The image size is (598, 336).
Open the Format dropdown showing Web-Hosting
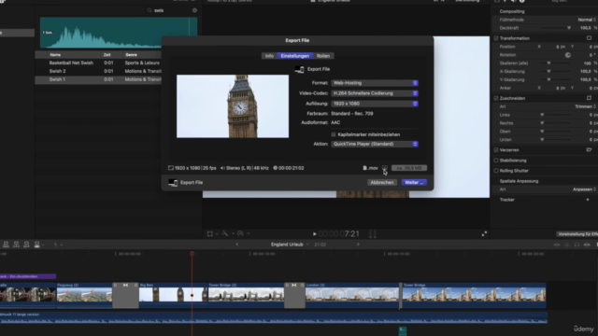(375, 83)
